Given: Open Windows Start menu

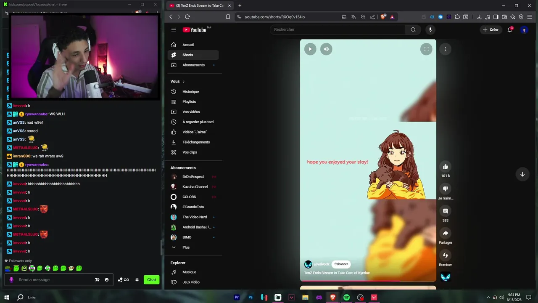Looking at the screenshot, I should (7, 297).
